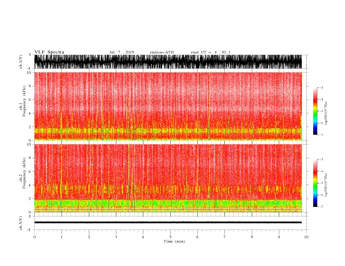Click the ch.1 PSD color bar

(315, 111)
